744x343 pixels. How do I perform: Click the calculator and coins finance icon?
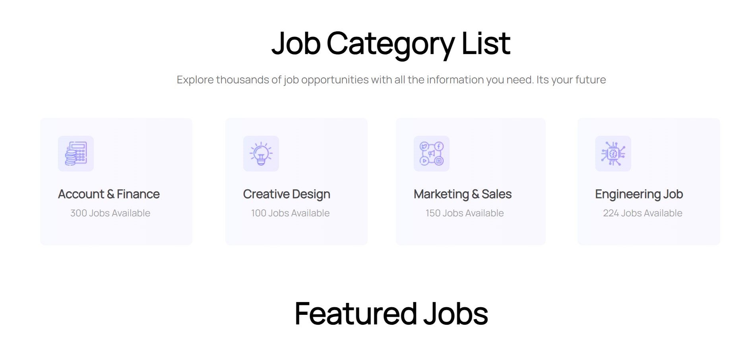[76, 154]
